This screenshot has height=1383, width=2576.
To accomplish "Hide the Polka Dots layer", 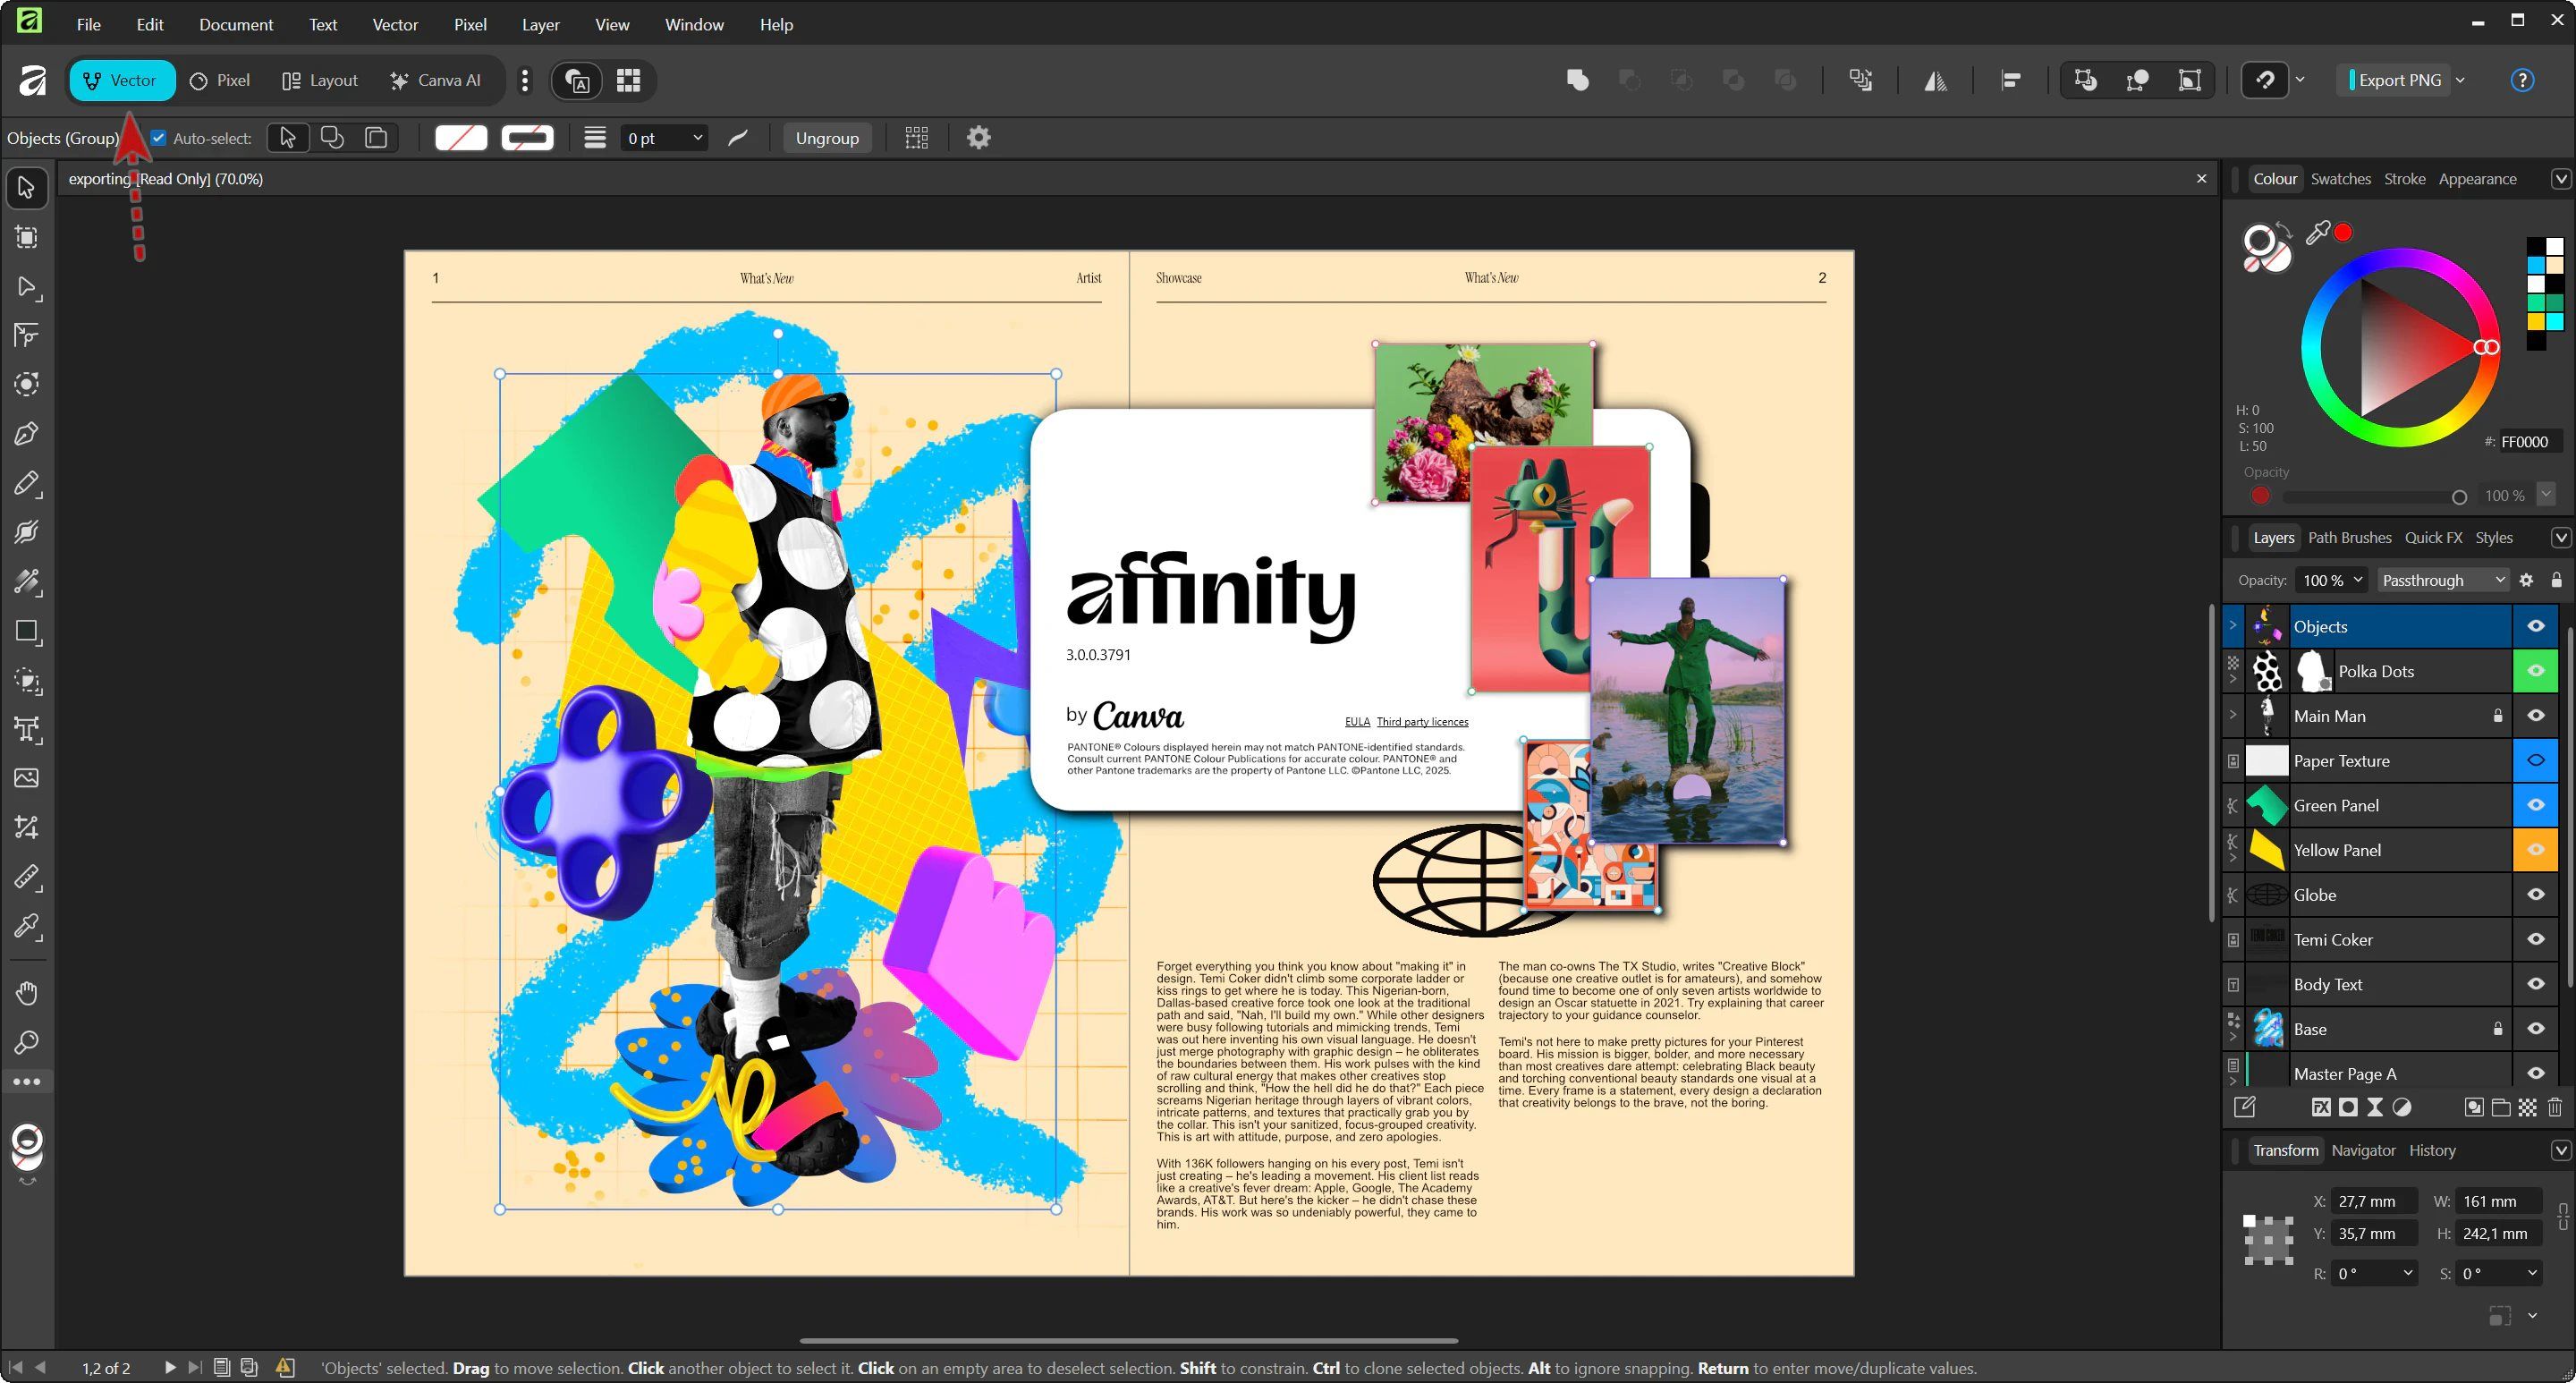I will tap(2536, 671).
